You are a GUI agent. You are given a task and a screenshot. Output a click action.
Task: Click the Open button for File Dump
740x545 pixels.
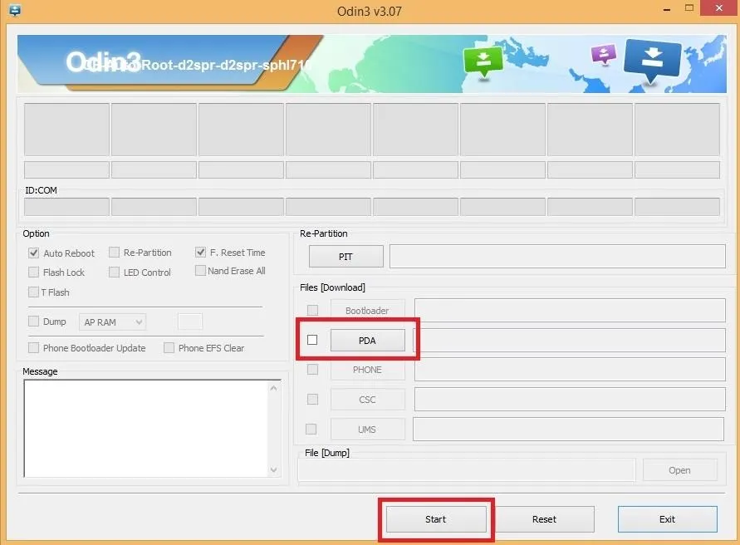click(679, 470)
